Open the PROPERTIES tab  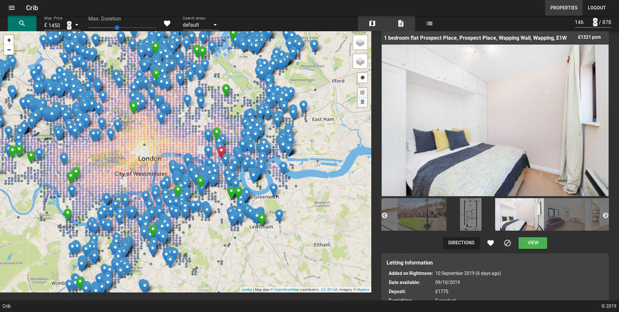[564, 8]
